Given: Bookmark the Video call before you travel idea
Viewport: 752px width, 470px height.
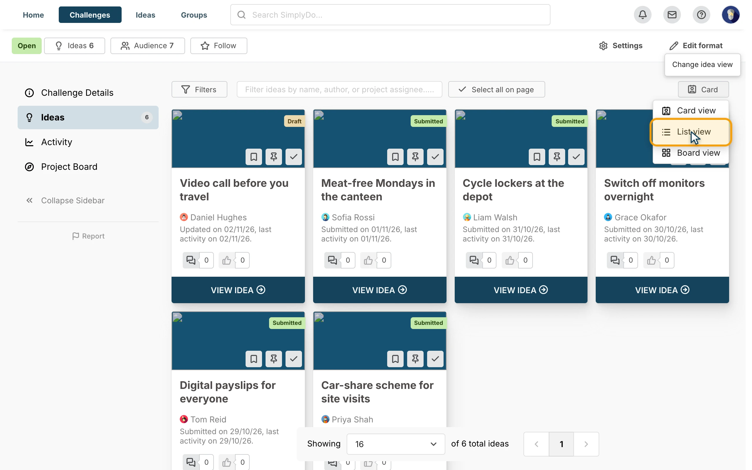Looking at the screenshot, I should click(x=254, y=157).
